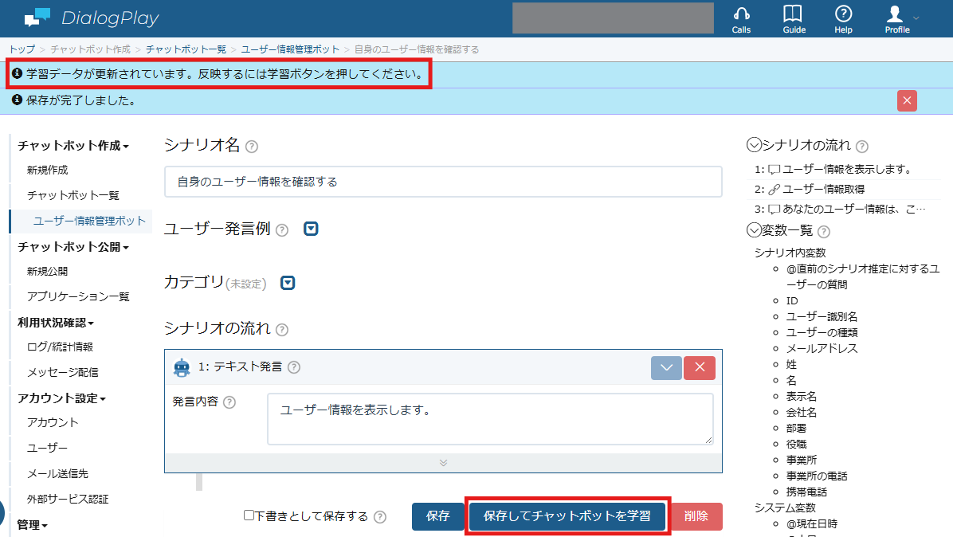Collapse the 変数一覧 panel
The width and height of the screenshot is (953, 537).
(x=754, y=230)
